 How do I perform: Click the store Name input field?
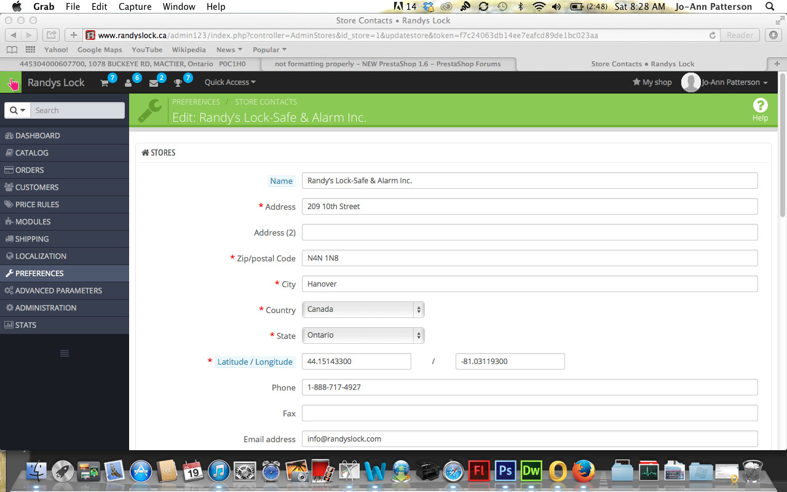530,181
